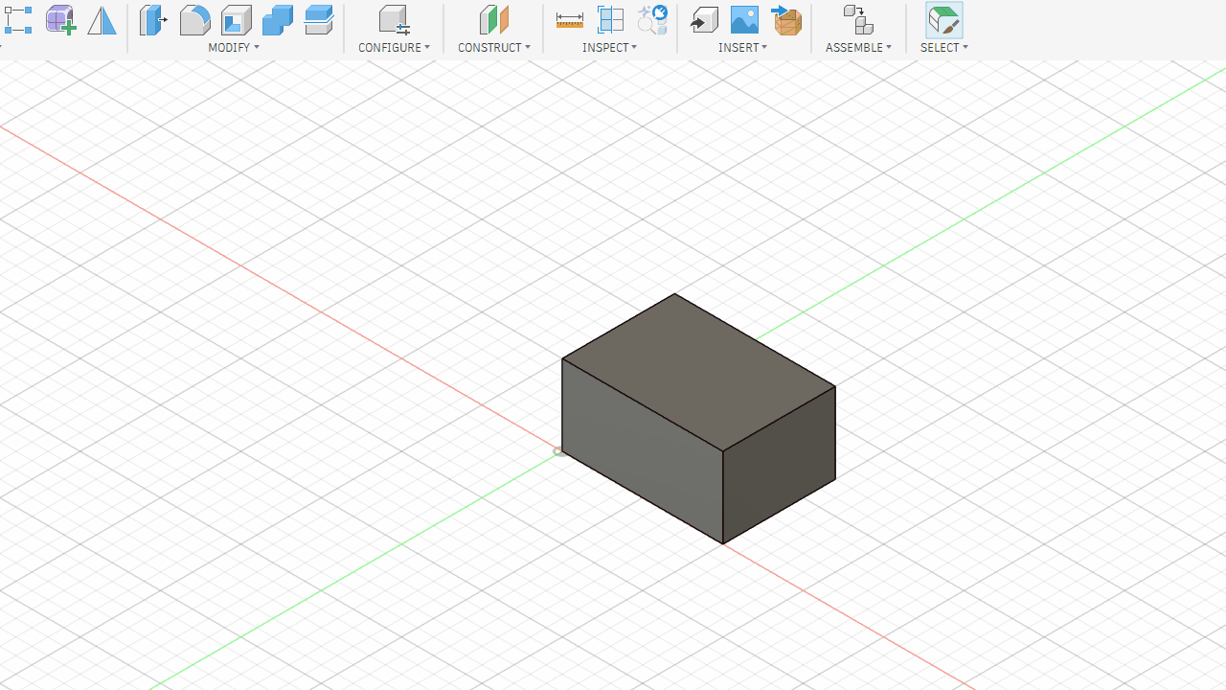Select the Offset Plane construct icon
Screen dimensions: 1226x690
click(493, 19)
